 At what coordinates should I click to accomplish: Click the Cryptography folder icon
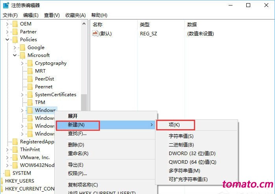tap(30, 63)
